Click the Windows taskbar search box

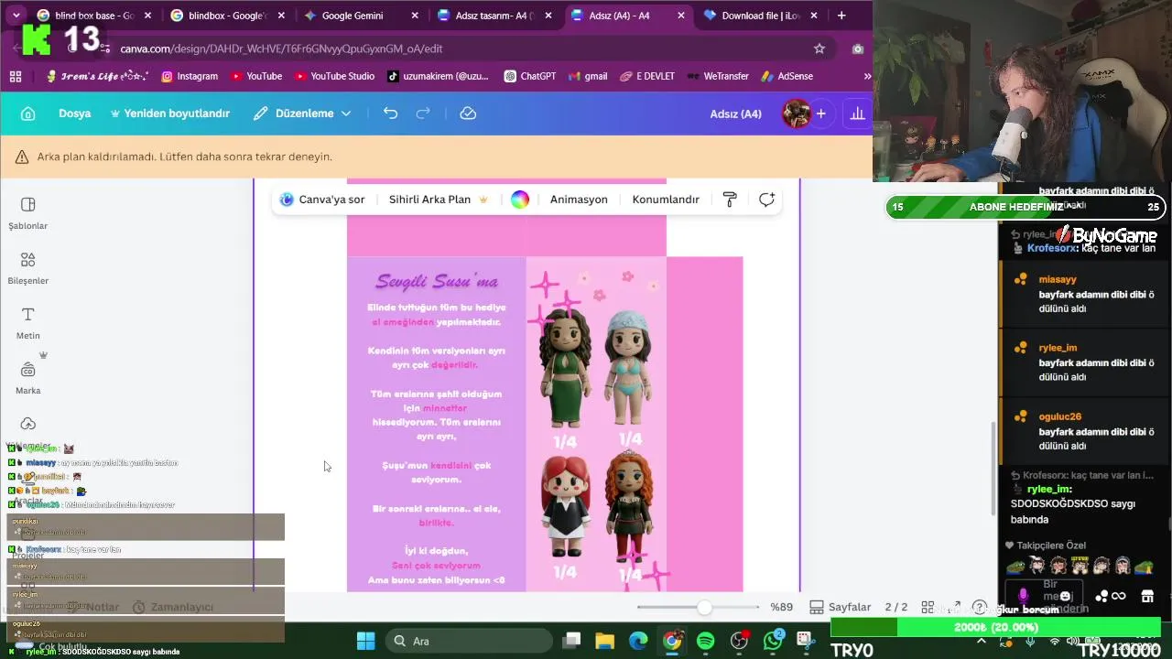[x=467, y=641]
